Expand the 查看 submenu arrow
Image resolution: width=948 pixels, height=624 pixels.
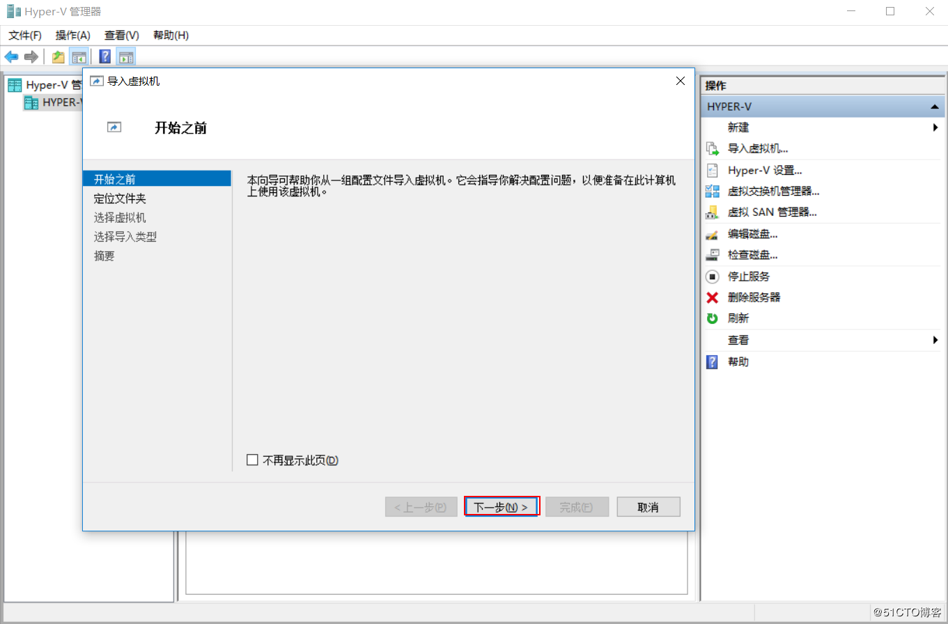coord(936,339)
